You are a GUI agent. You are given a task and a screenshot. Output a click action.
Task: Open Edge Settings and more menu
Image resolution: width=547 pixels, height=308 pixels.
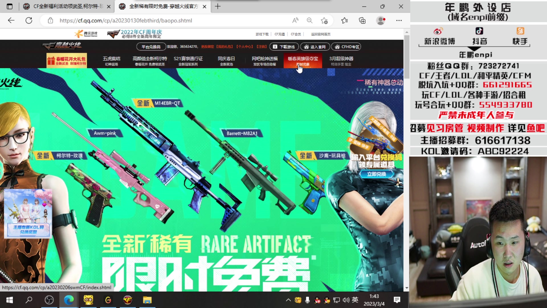point(399,21)
